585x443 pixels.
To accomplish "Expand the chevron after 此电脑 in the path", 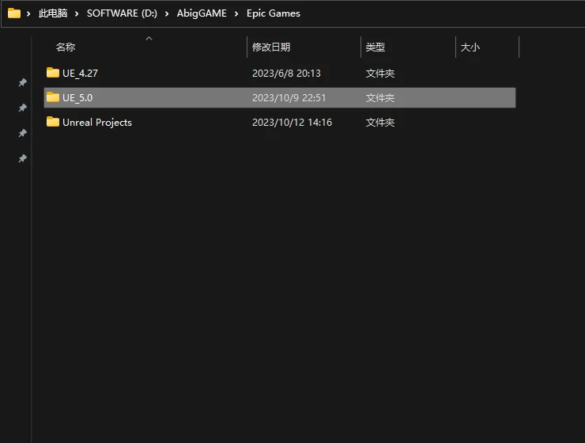I will click(77, 13).
